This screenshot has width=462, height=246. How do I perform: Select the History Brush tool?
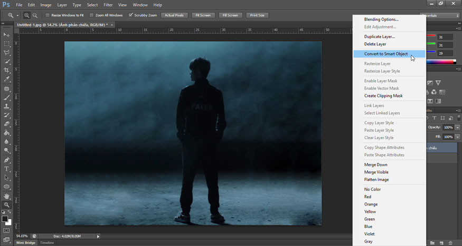click(6, 115)
